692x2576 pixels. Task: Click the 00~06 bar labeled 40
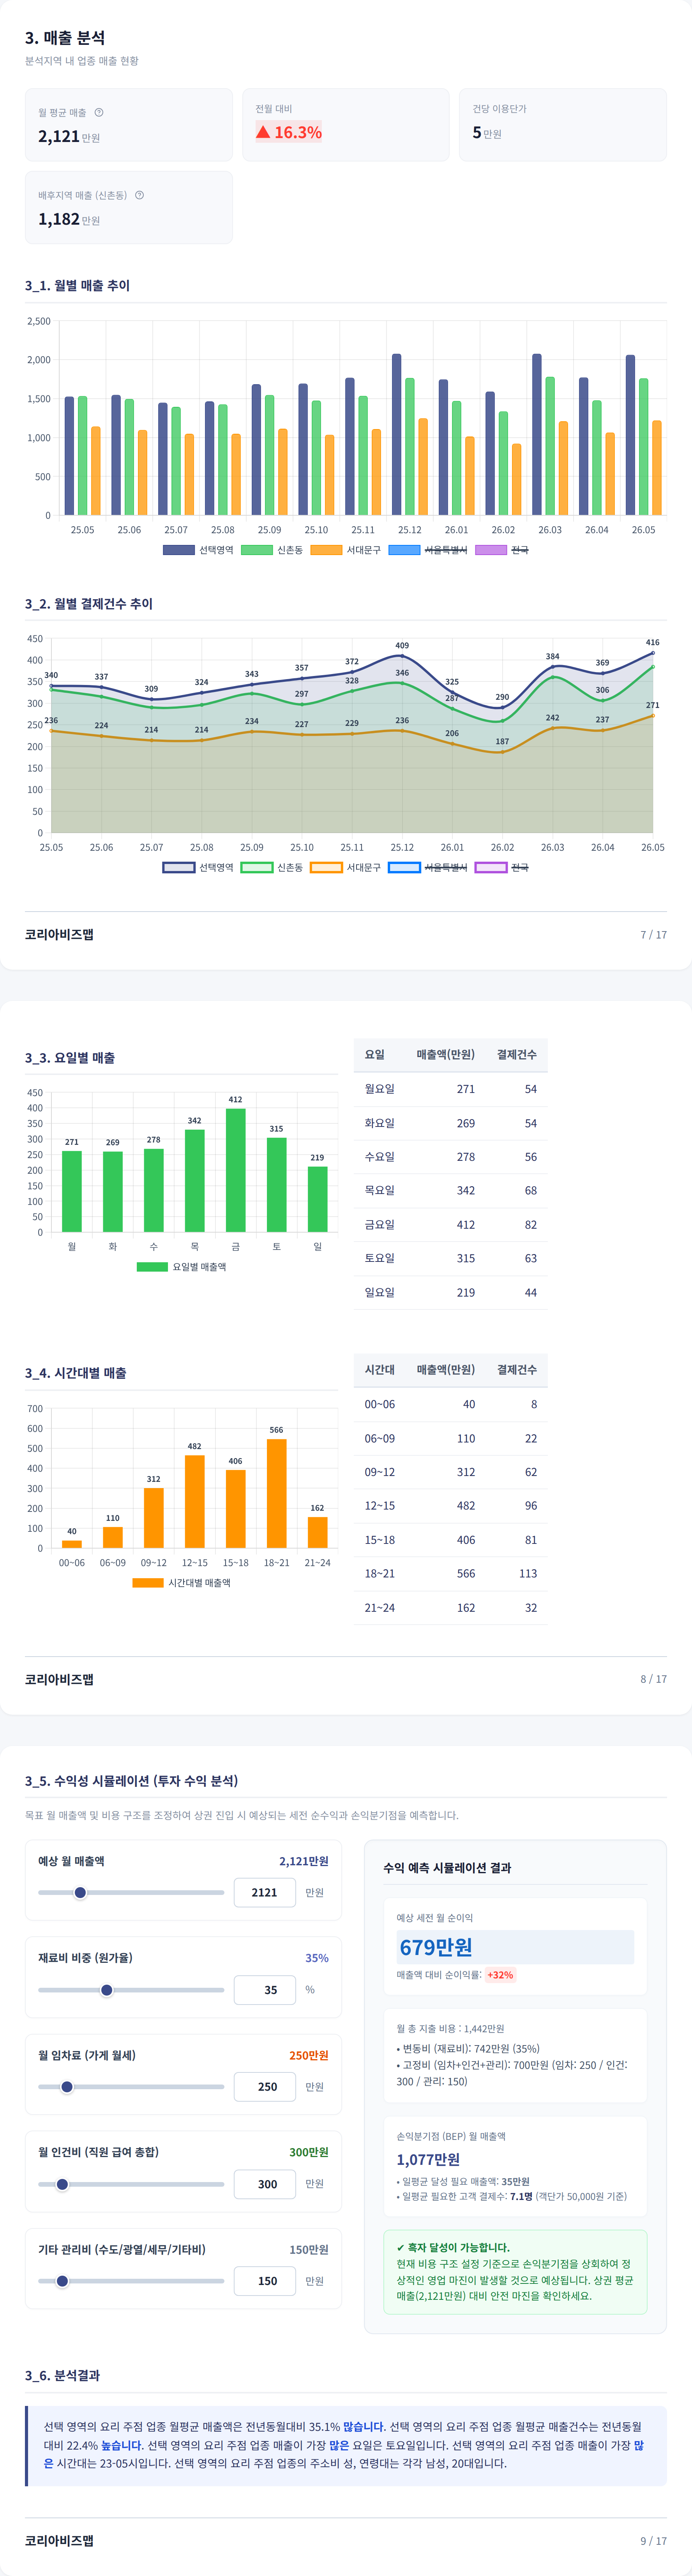point(72,1544)
